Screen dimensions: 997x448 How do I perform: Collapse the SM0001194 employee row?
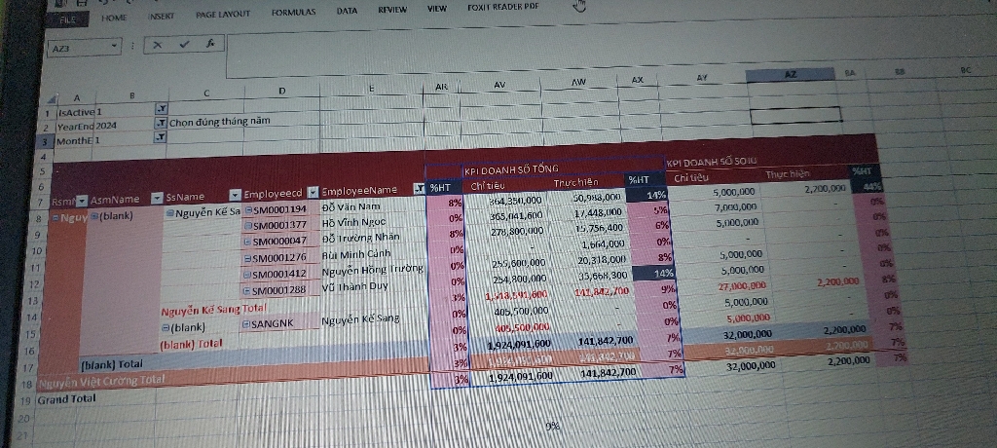coord(249,208)
